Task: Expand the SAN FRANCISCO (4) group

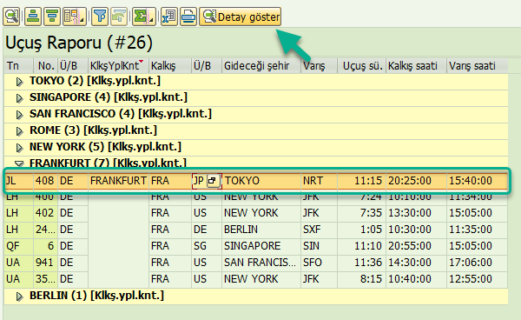Action: [20, 115]
